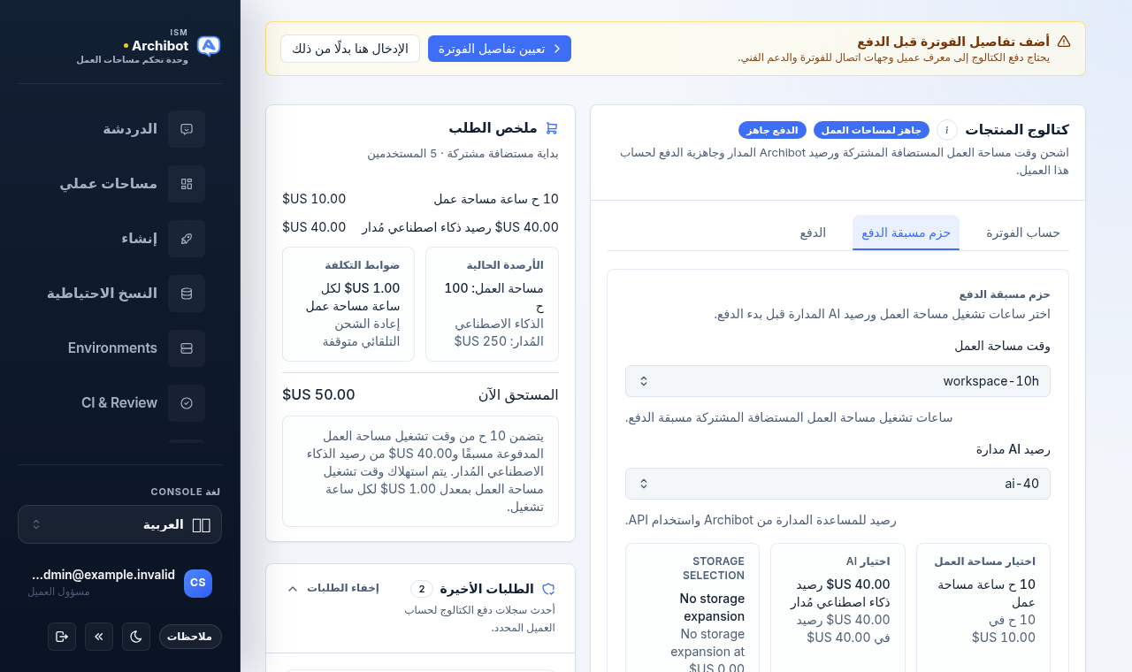The height and width of the screenshot is (672, 1132).
Task: Click the ضوابط التكلفة cost controls box
Action: pyautogui.click(x=348, y=304)
